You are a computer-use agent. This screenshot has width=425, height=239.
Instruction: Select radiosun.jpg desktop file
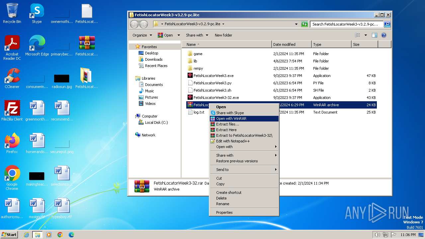[x=62, y=81]
